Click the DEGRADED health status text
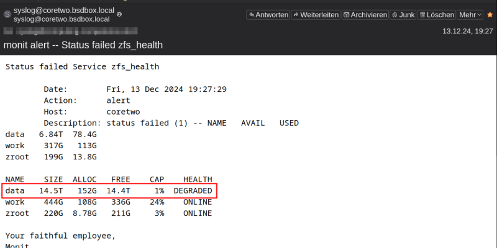This screenshot has width=497, height=248. point(193,190)
